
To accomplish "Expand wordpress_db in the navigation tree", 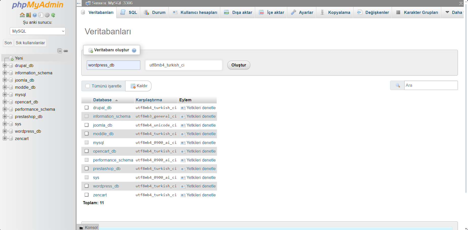I will click(x=5, y=131).
